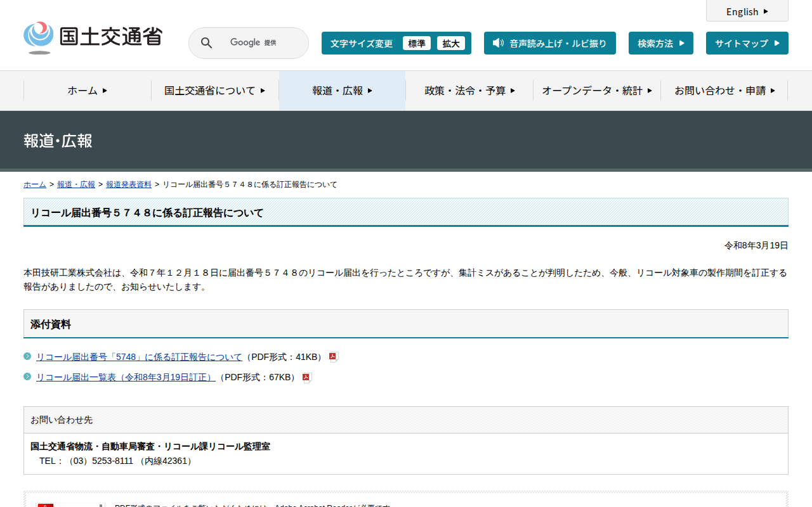Set text size to 標準
Viewport: 812px width, 507px height.
[417, 44]
